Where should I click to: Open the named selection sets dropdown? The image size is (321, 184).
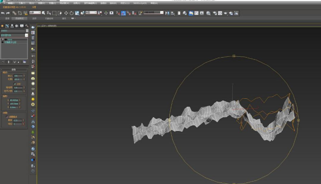pyautogui.click(x=154, y=13)
